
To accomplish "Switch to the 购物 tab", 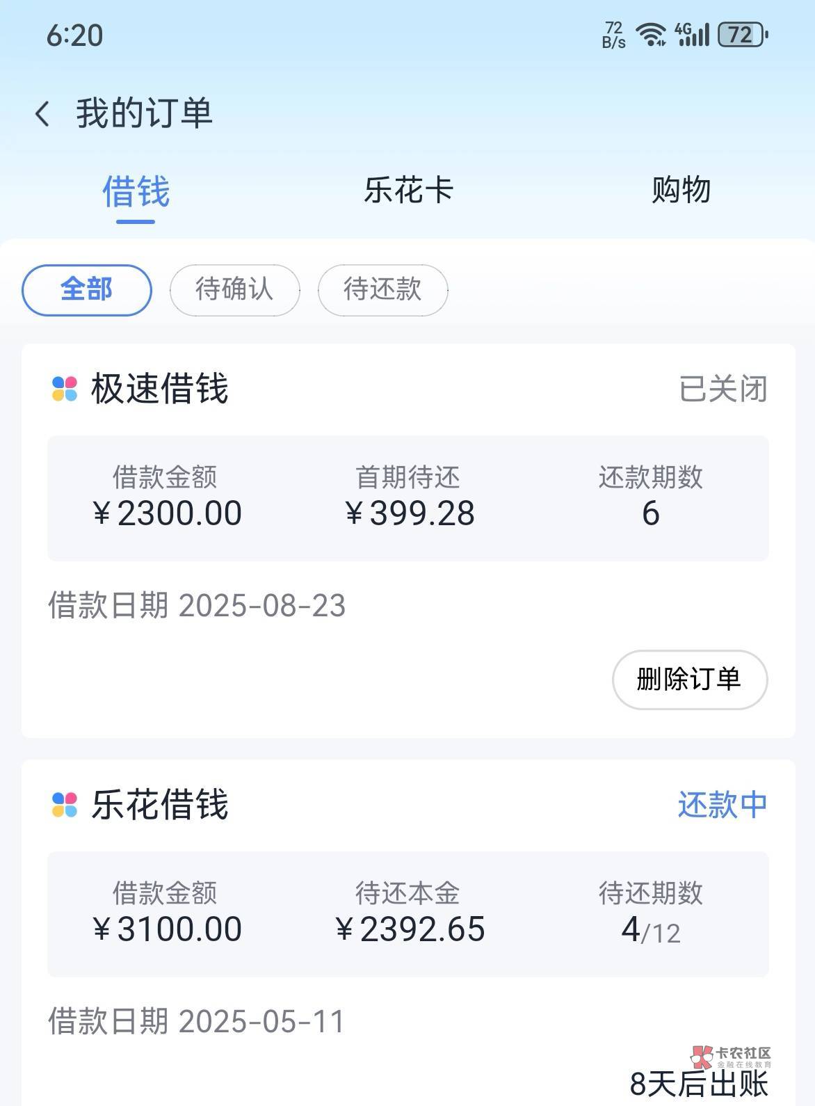I will (681, 190).
